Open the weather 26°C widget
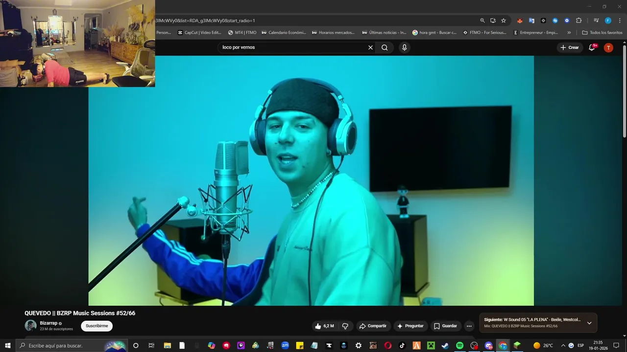 pos(543,346)
